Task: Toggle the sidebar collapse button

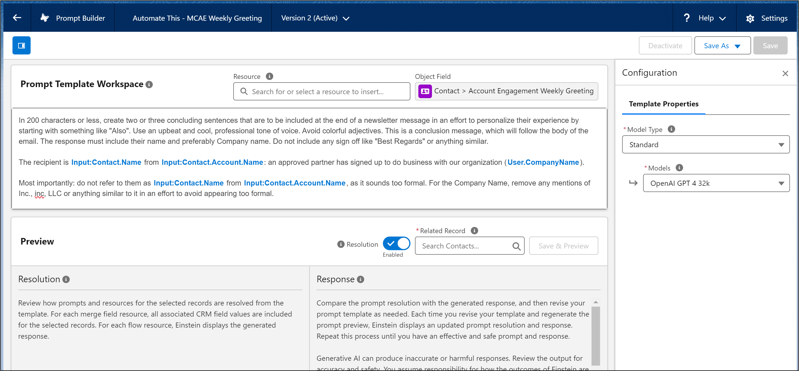Action: click(22, 45)
